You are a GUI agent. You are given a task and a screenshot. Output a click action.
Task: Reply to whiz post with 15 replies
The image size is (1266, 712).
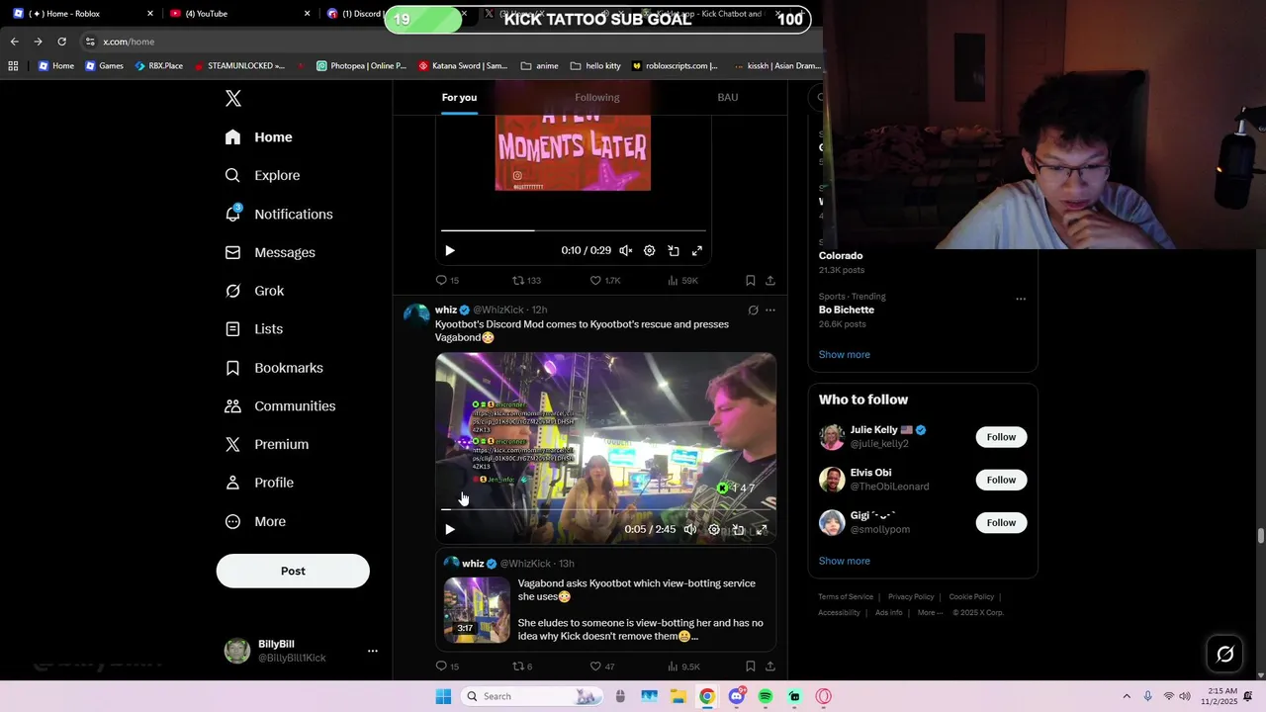447,667
